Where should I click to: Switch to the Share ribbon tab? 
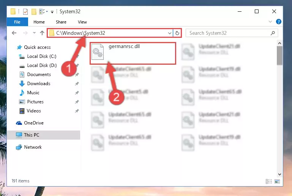[x=61, y=22]
